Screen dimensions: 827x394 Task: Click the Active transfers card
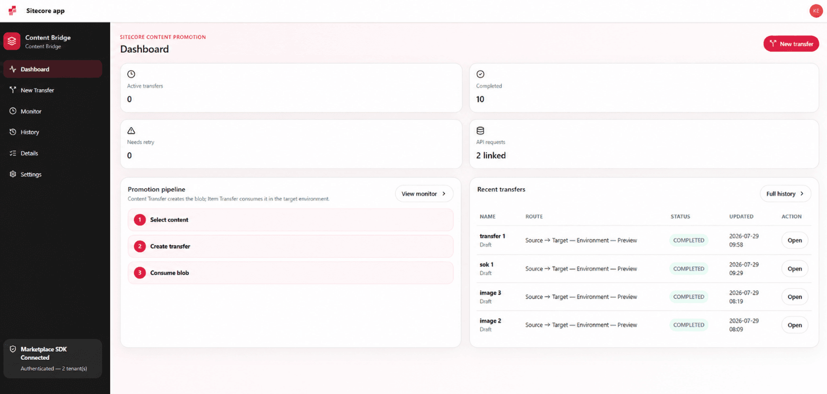point(291,87)
